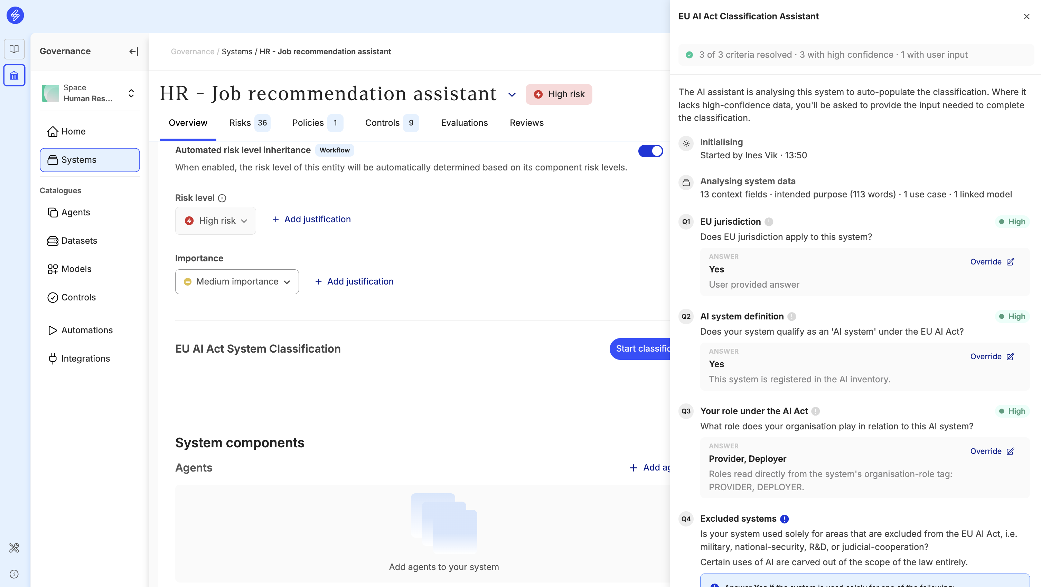Screen dimensions: 1041x587
Task: Open the Models catalogue
Action: (x=69, y=269)
